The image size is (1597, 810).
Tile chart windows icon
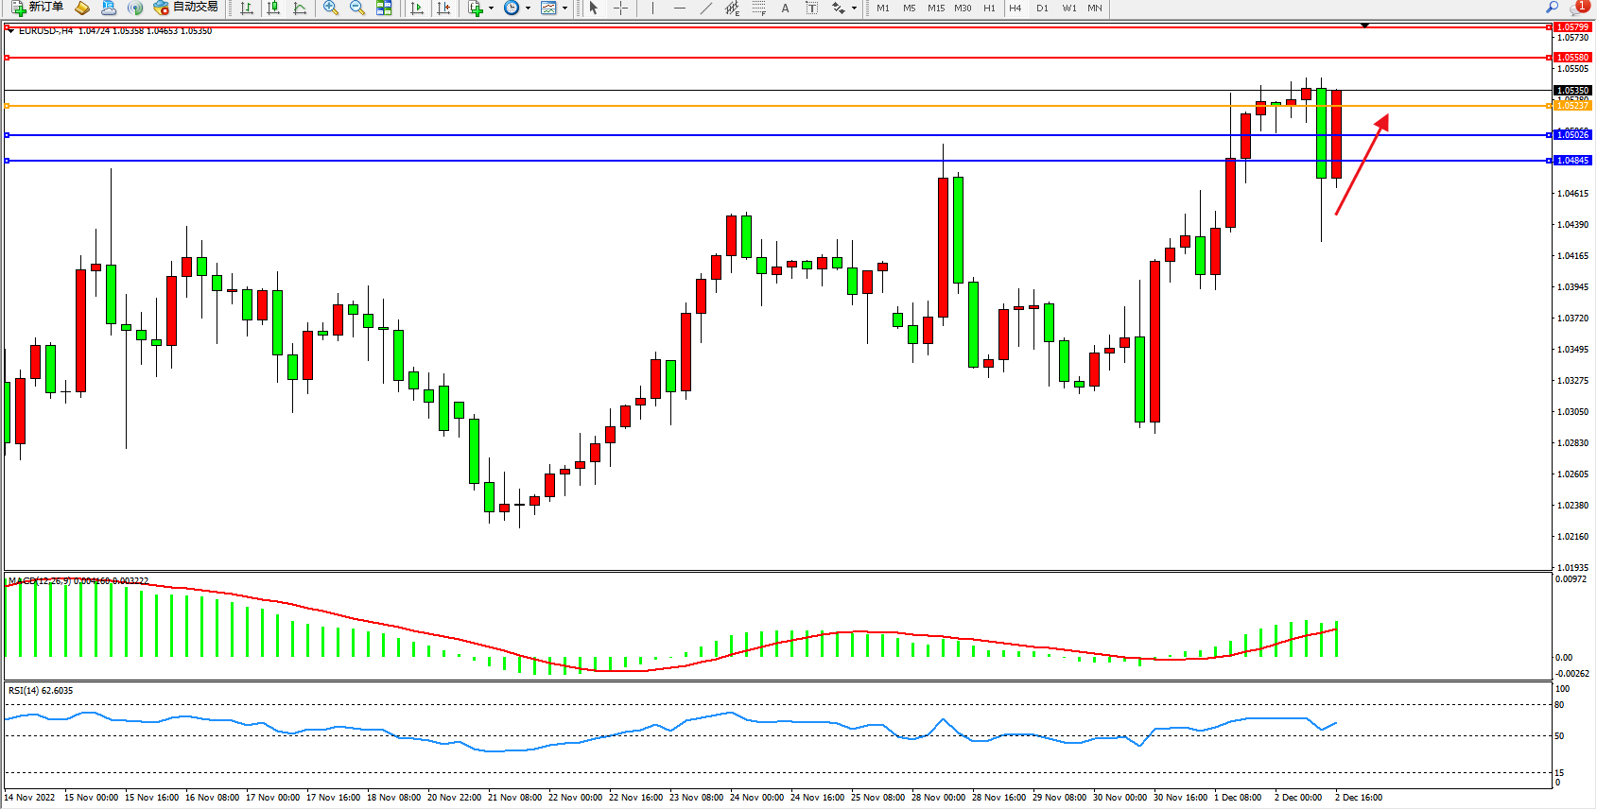(x=384, y=9)
